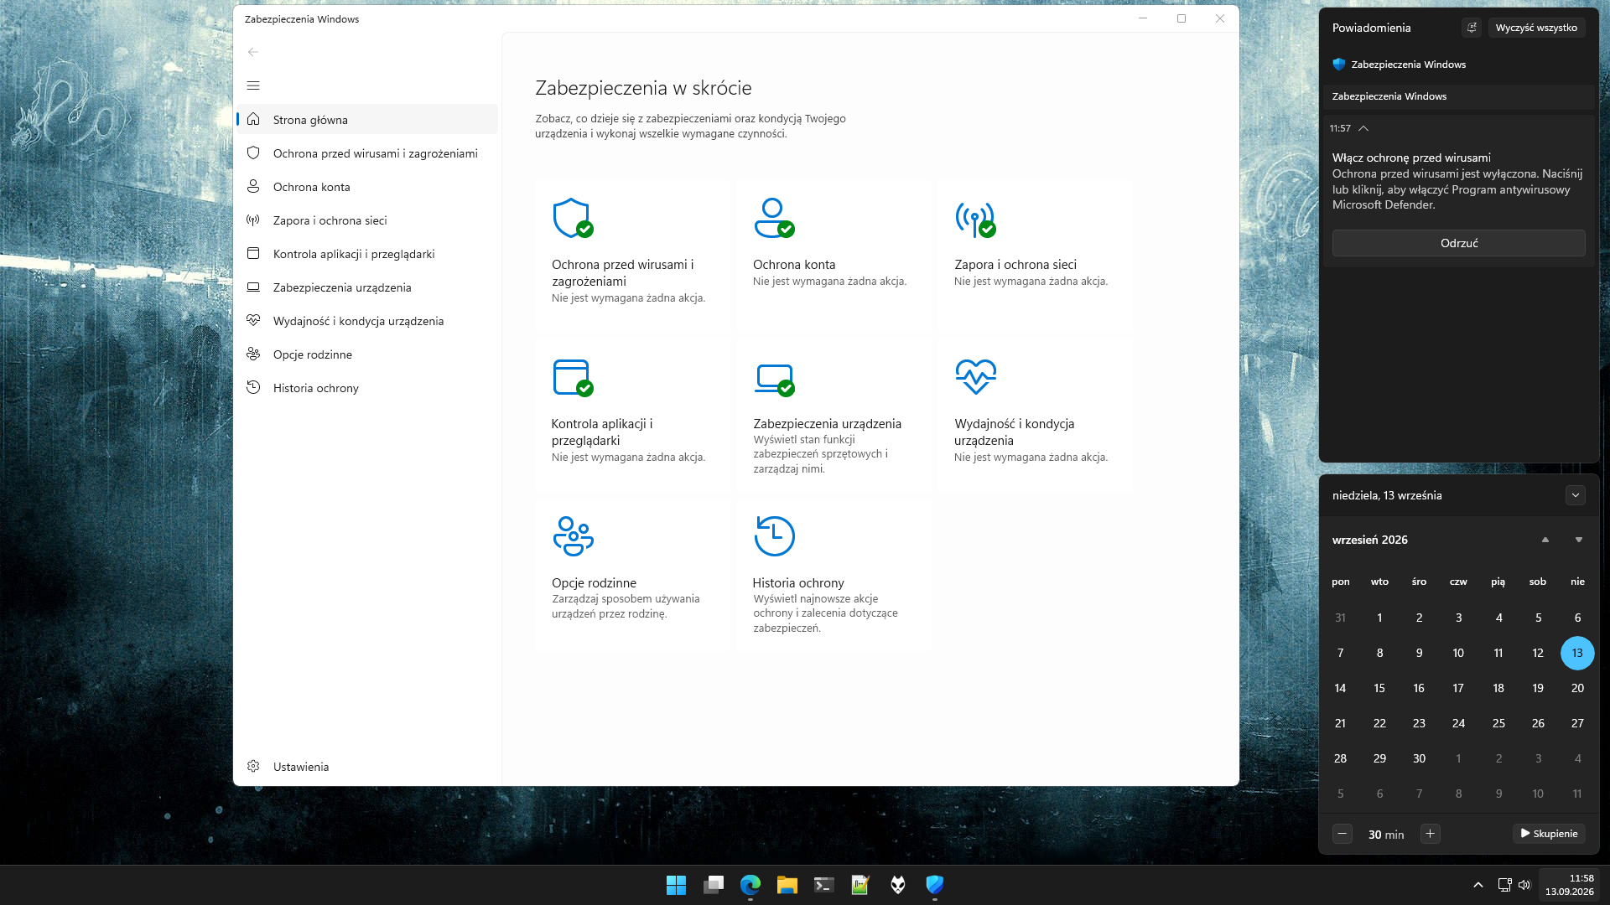Select Kontrola aplikacji i przeglądarki sidebar item
The image size is (1610, 905).
pyautogui.click(x=367, y=254)
